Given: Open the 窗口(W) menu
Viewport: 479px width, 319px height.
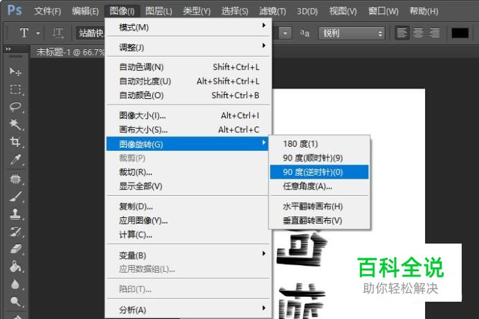Looking at the screenshot, I should (x=383, y=11).
